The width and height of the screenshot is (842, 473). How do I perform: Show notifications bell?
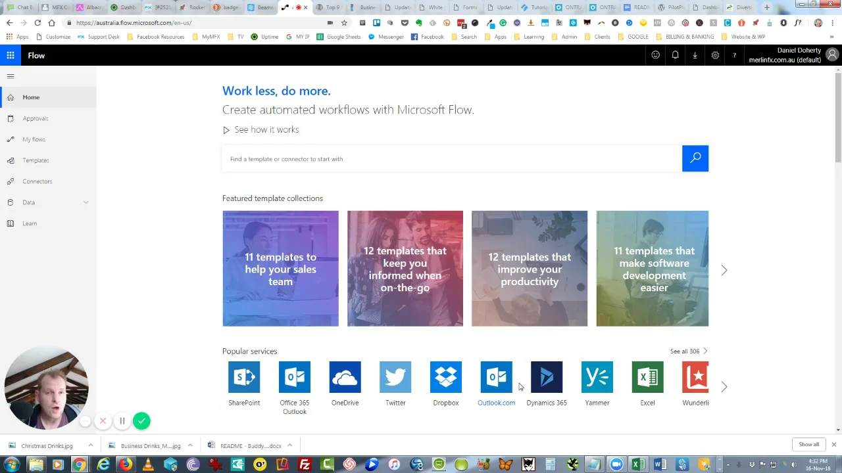(x=675, y=55)
